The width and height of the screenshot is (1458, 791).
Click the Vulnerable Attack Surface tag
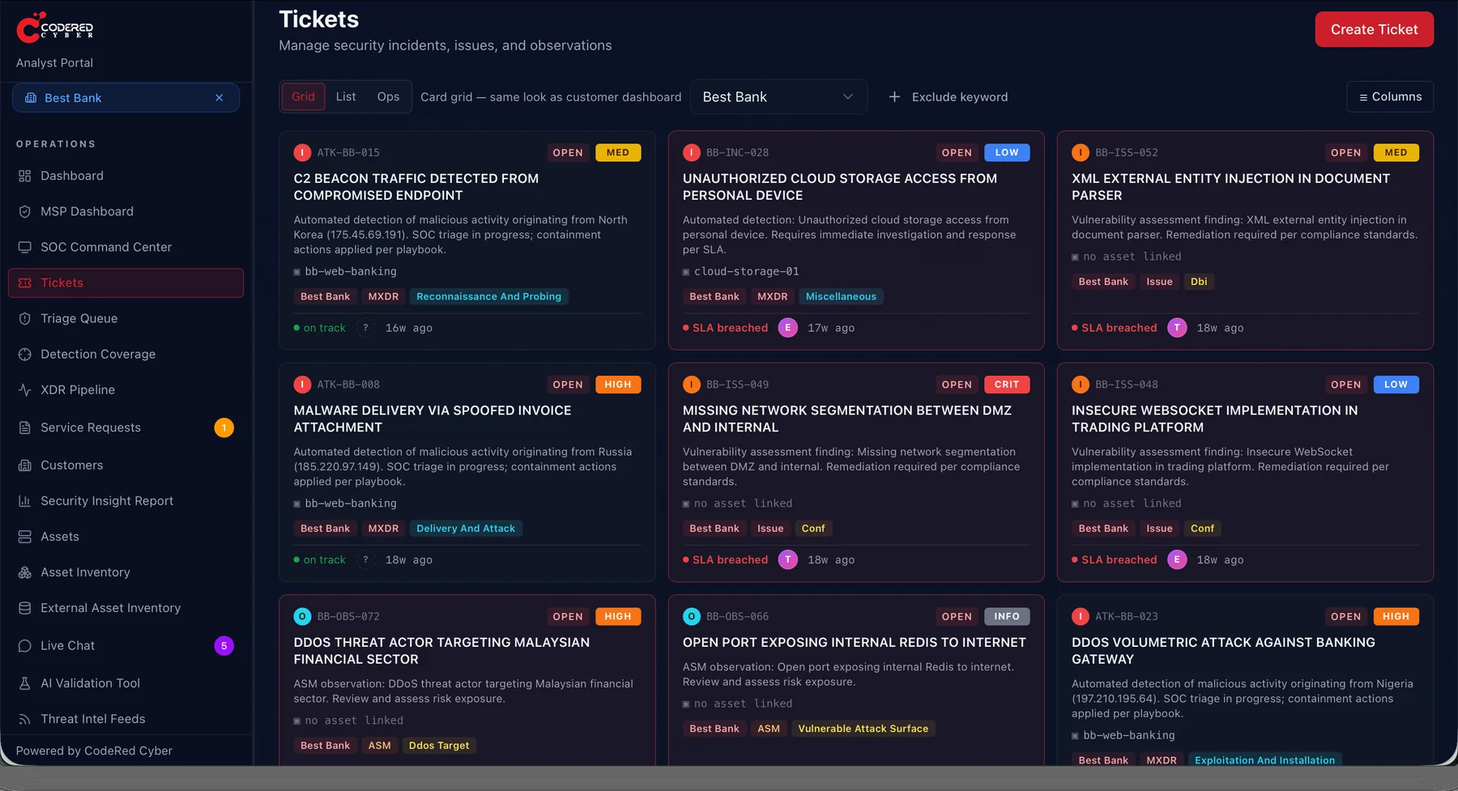tap(863, 729)
